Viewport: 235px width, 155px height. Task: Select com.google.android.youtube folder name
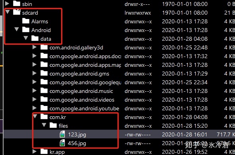[x=84, y=109]
